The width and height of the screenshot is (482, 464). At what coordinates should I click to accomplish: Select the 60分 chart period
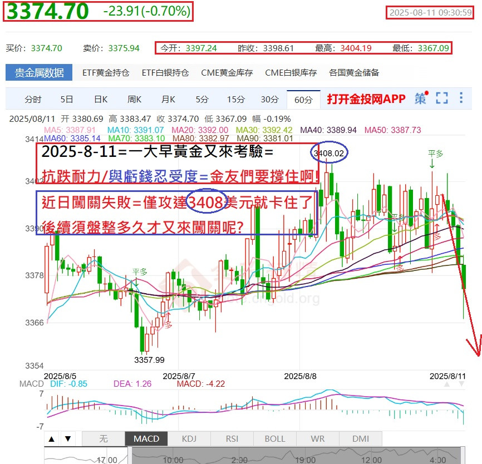click(303, 100)
